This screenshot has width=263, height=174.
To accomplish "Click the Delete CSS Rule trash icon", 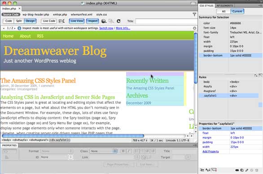I will pos(257,170).
